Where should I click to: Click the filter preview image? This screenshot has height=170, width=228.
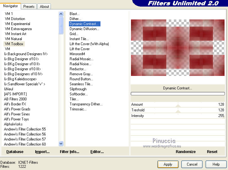178,48
